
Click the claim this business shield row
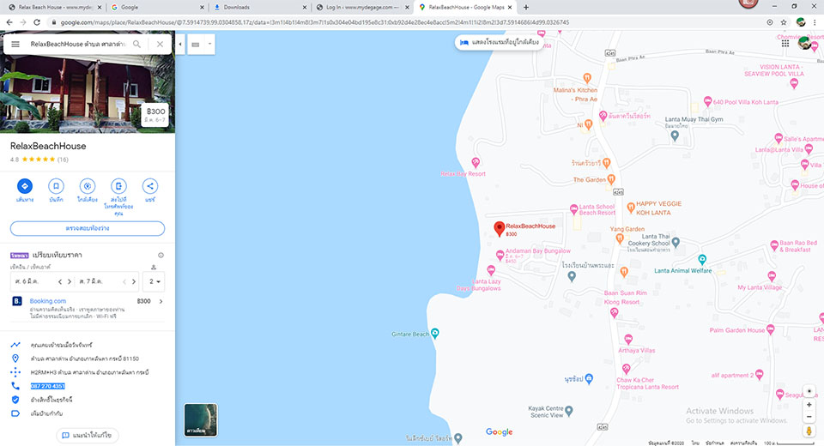click(88, 400)
